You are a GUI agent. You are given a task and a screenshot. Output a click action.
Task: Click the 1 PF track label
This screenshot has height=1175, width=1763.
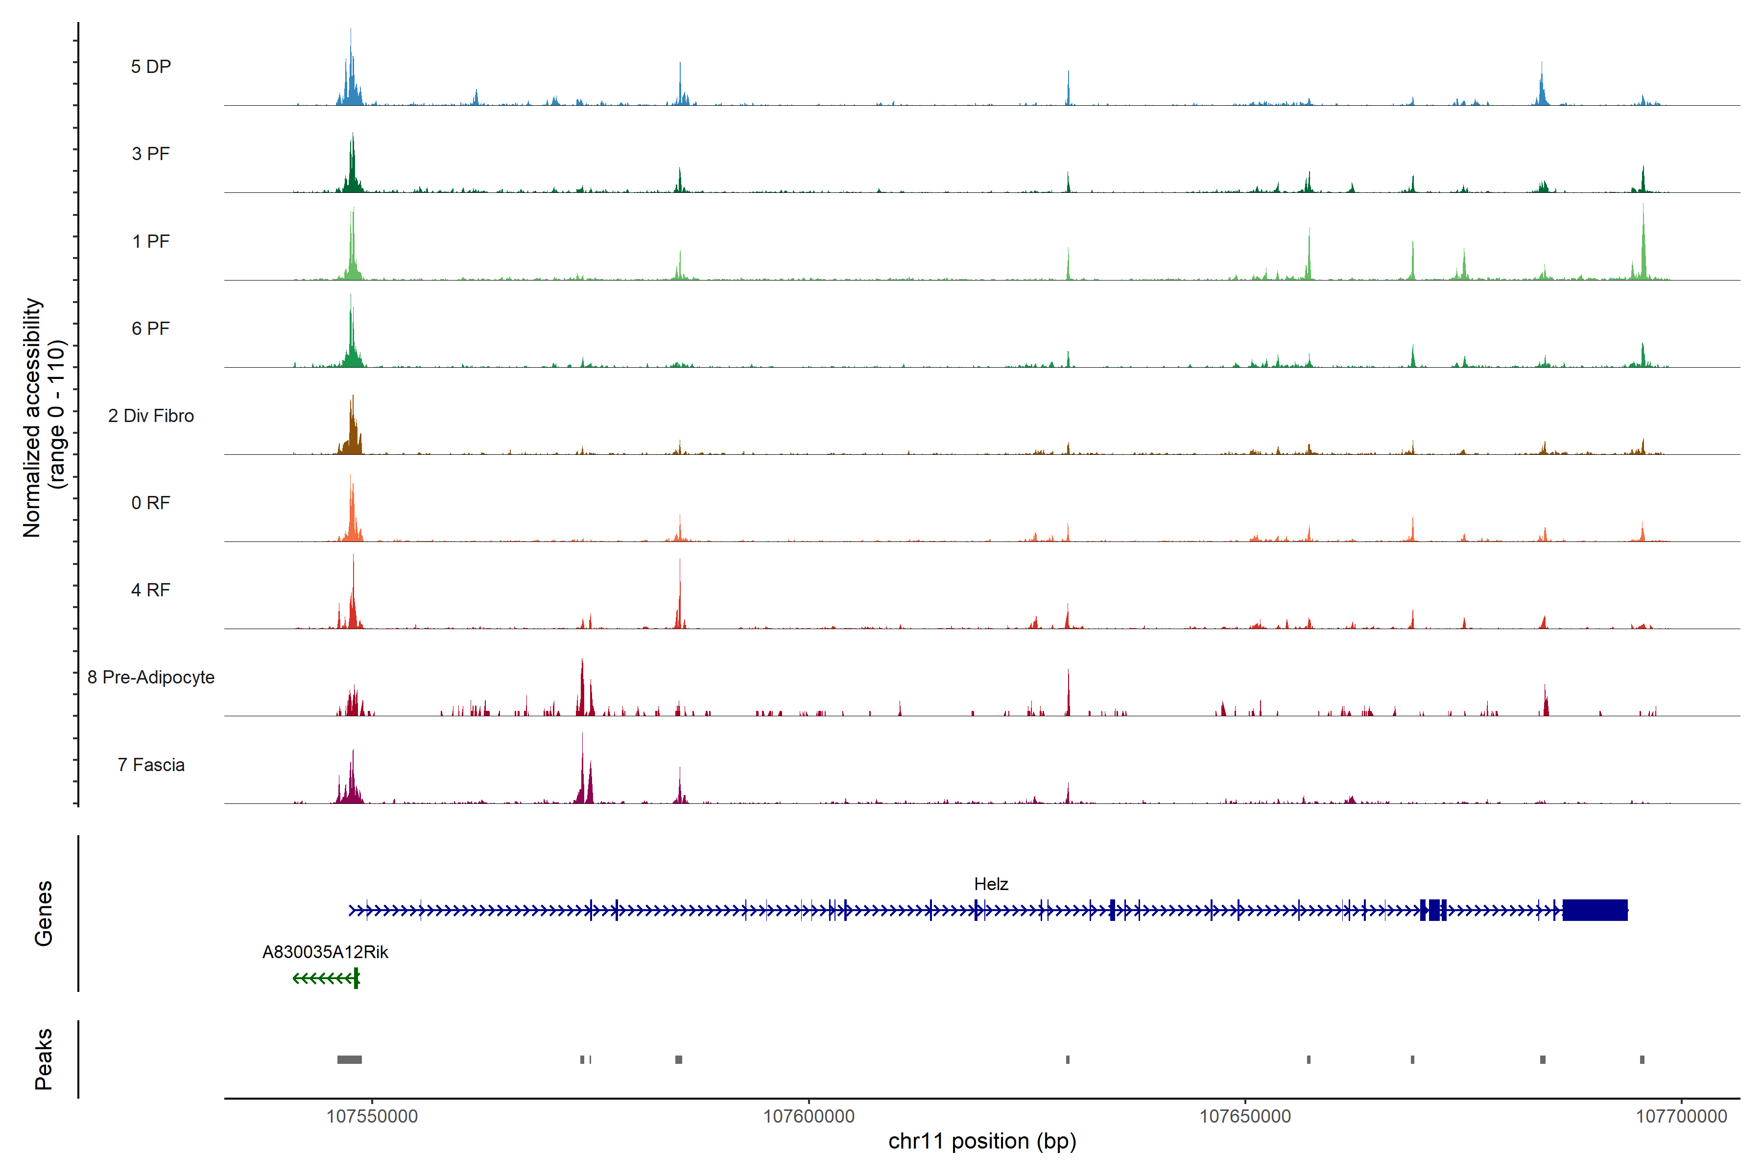click(x=151, y=241)
